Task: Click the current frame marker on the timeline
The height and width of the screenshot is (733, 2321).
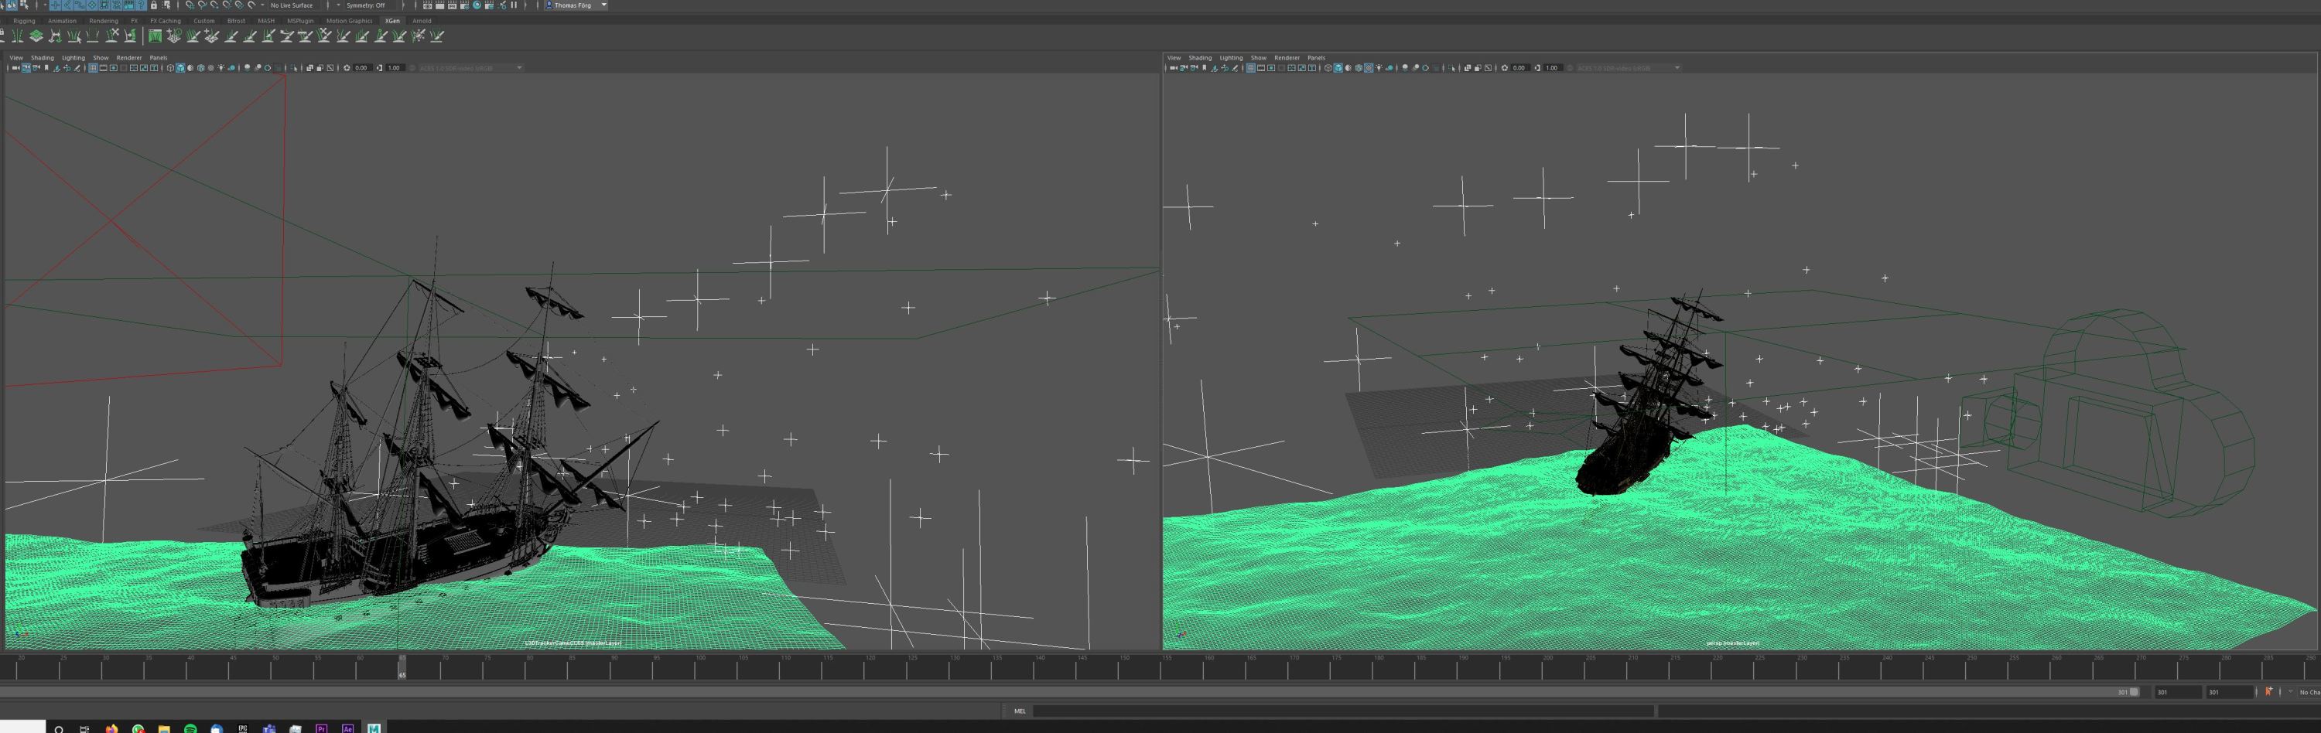Action: pos(402,667)
